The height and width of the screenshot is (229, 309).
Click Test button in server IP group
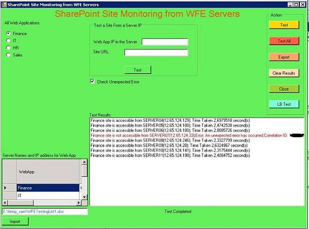click(138, 70)
